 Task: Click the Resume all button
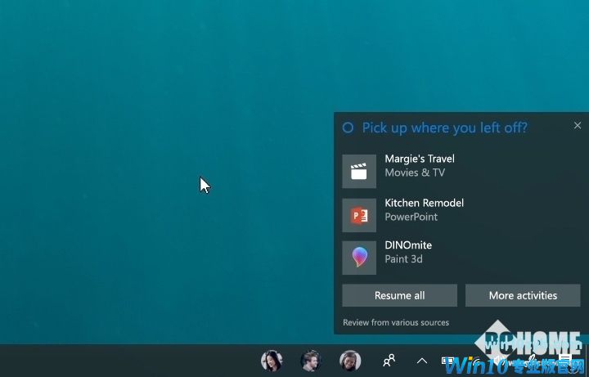[x=400, y=295]
